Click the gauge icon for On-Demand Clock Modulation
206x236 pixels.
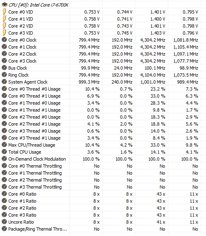(4, 159)
